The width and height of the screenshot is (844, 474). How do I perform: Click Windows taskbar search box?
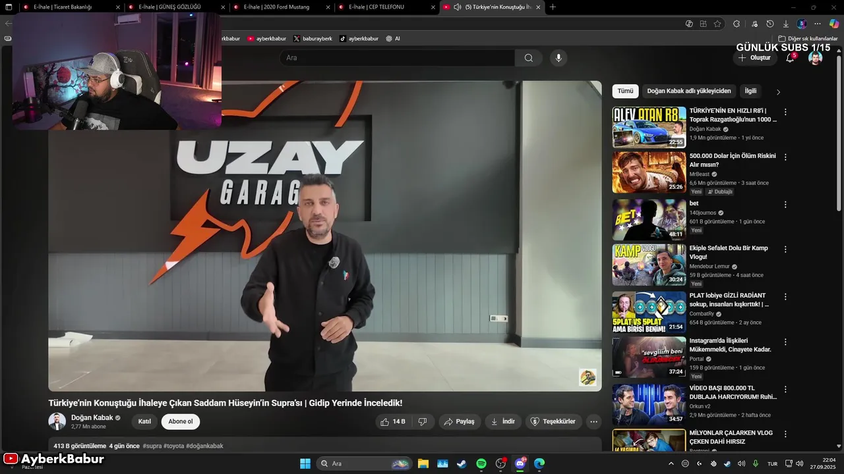365,463
